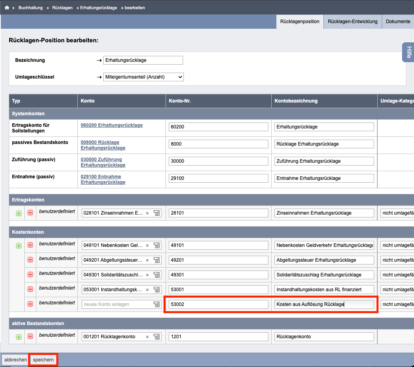Open the 030000 Zuführung Erhaltungsrücklage link
This screenshot has width=414, height=367.
[103, 162]
